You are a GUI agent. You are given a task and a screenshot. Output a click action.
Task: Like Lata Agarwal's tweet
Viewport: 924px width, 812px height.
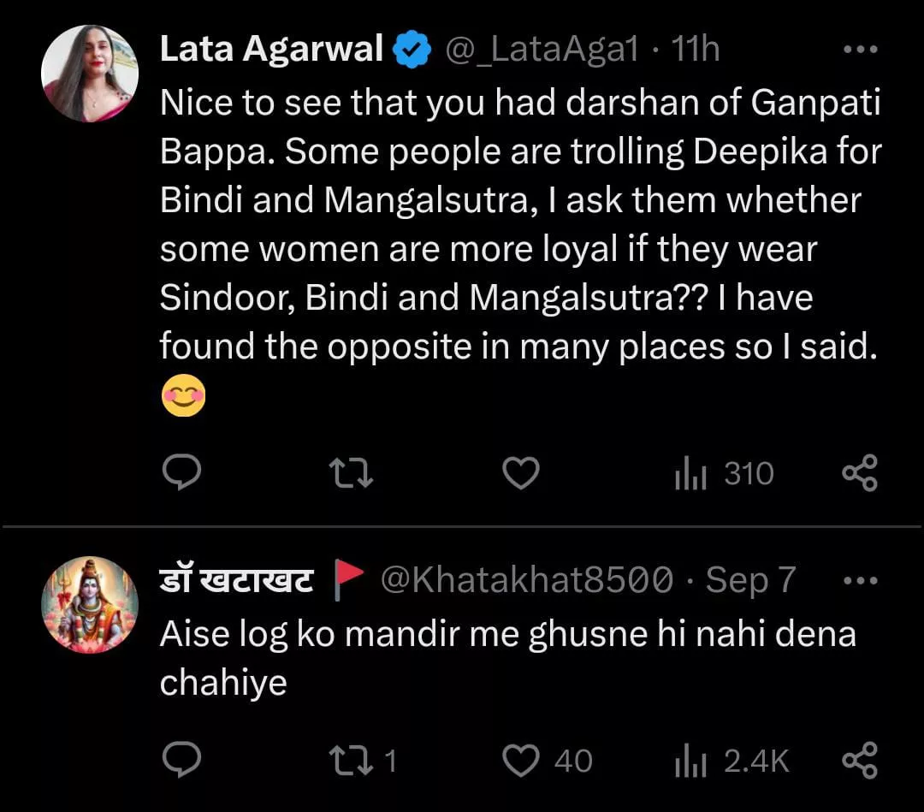coord(520,473)
